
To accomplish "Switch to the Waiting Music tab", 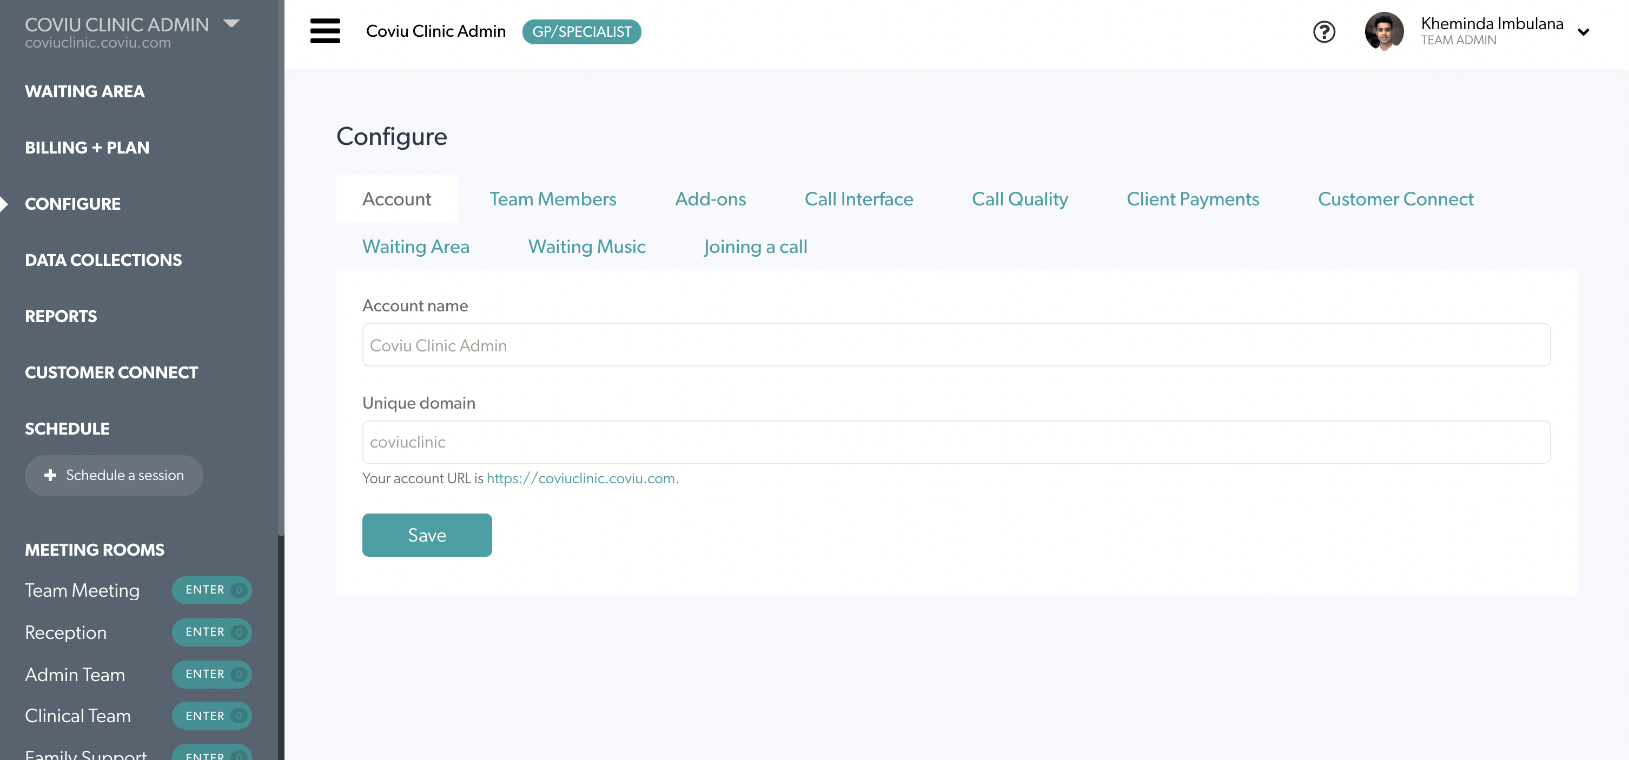I will [x=587, y=246].
